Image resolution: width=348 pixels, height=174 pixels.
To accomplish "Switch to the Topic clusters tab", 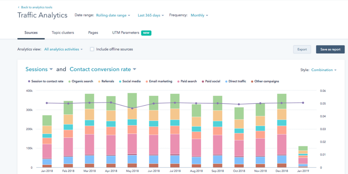I will [x=63, y=33].
